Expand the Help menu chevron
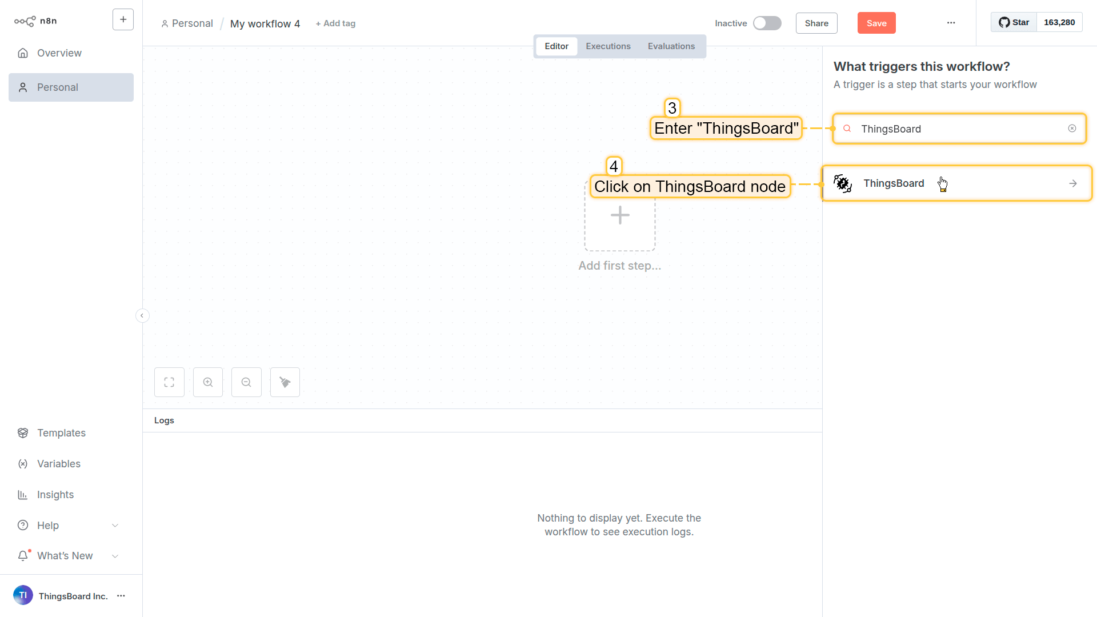 point(115,526)
